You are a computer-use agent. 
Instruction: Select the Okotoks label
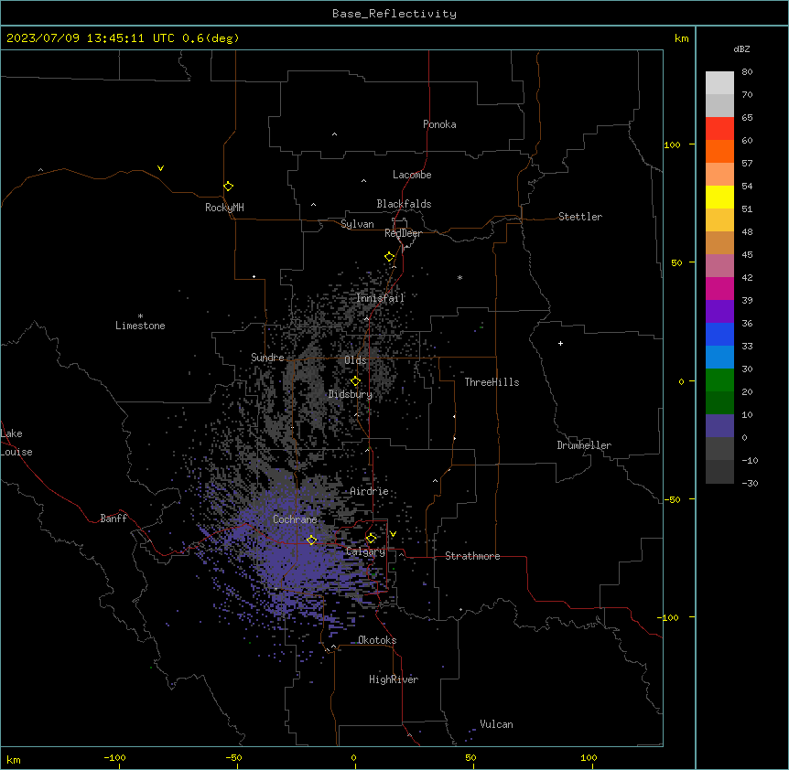pyautogui.click(x=377, y=640)
